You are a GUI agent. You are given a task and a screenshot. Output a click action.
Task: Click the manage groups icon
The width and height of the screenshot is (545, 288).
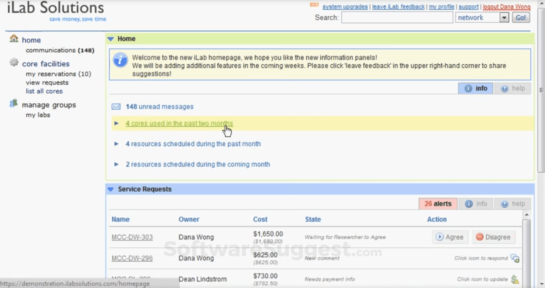pos(13,104)
